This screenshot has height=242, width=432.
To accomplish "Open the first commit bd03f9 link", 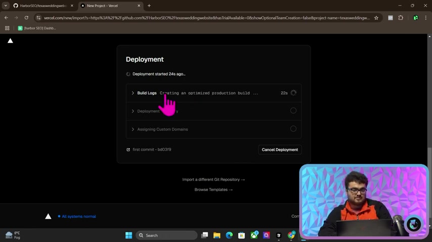I will coord(151,150).
